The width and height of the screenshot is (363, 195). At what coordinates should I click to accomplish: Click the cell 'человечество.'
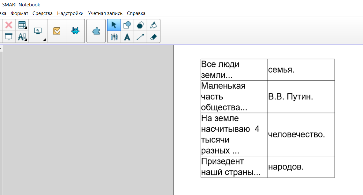click(x=301, y=134)
